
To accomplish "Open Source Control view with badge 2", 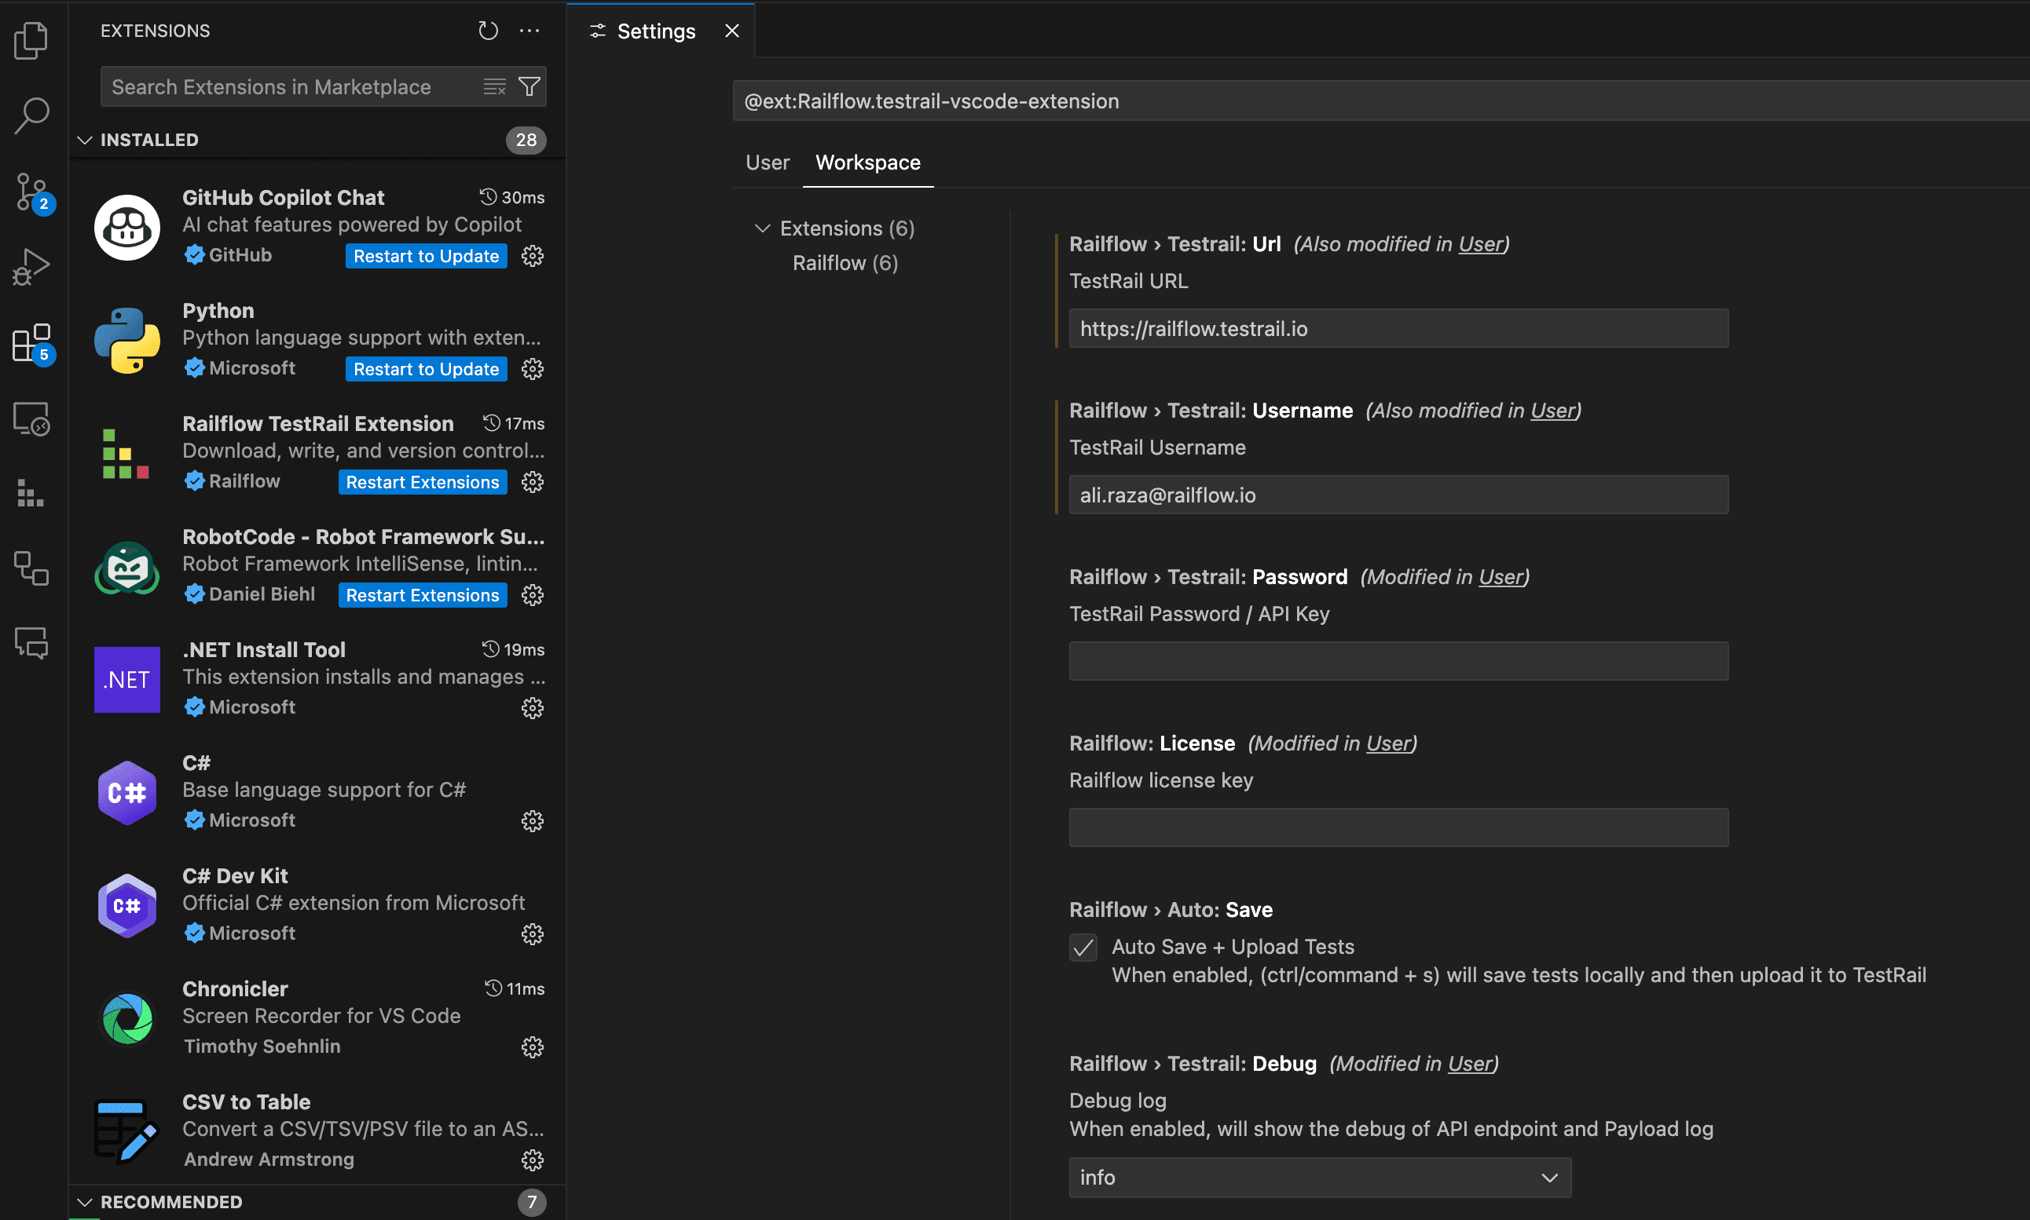I will click(x=33, y=192).
